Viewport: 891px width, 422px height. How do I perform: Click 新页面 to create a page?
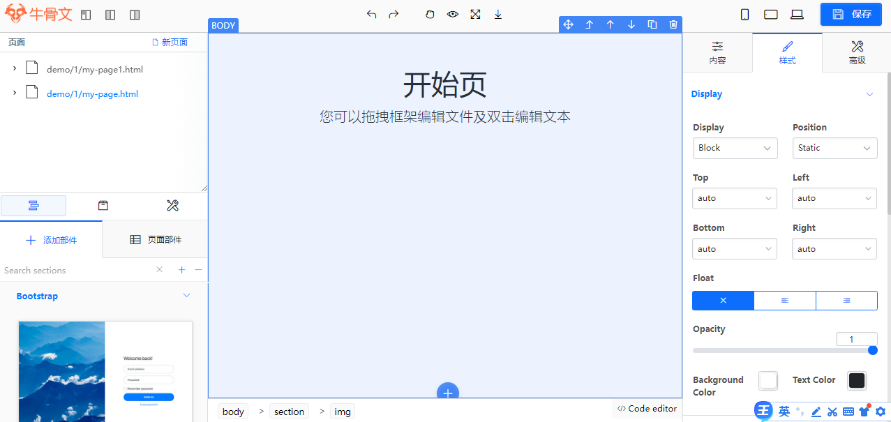point(170,43)
